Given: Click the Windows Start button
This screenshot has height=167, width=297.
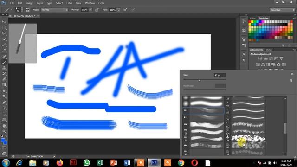Looking at the screenshot, I should click(x=6, y=163).
